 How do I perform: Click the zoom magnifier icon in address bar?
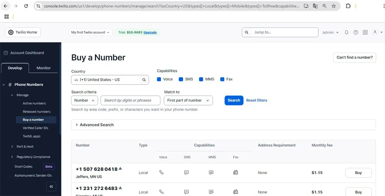click(324, 6)
